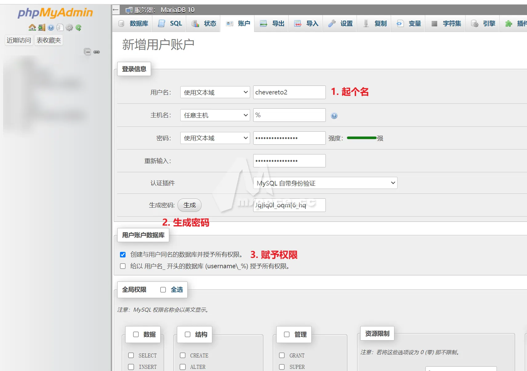Enable the CREATE privilege checkbox
The height and width of the screenshot is (371, 527).
183,355
